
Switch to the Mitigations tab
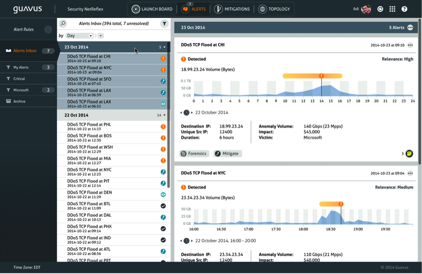point(232,9)
